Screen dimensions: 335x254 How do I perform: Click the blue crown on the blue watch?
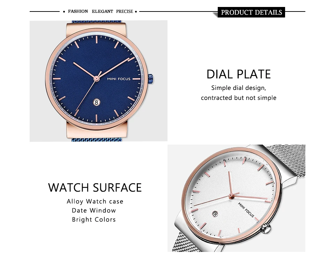(x=151, y=79)
